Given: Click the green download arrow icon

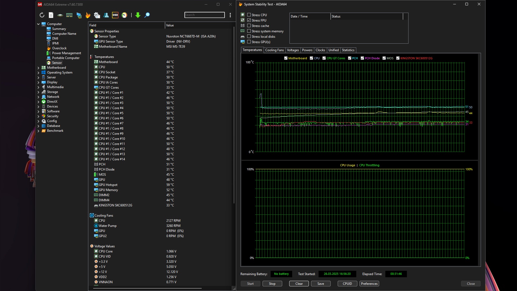Looking at the screenshot, I should pyautogui.click(x=138, y=15).
